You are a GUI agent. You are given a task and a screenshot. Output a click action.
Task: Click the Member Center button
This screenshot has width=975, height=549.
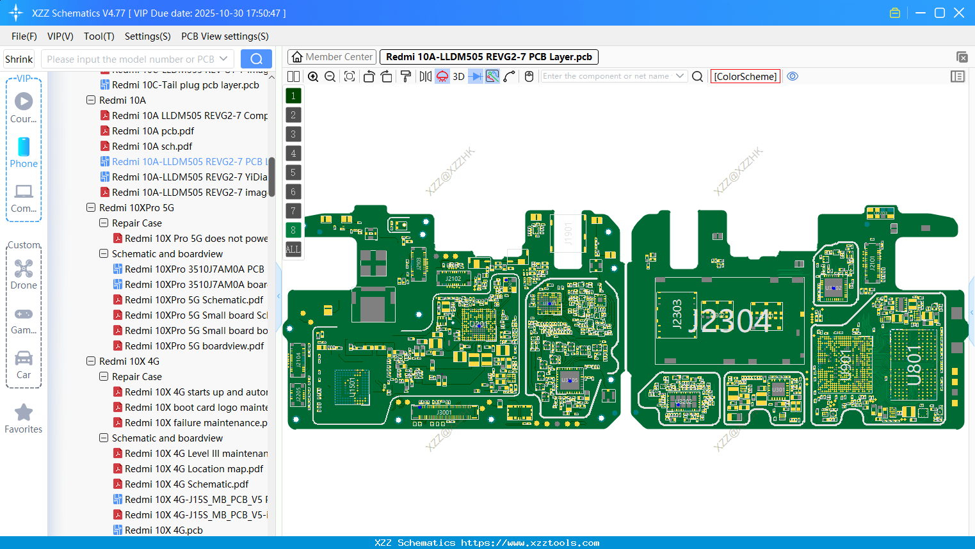[332, 57]
